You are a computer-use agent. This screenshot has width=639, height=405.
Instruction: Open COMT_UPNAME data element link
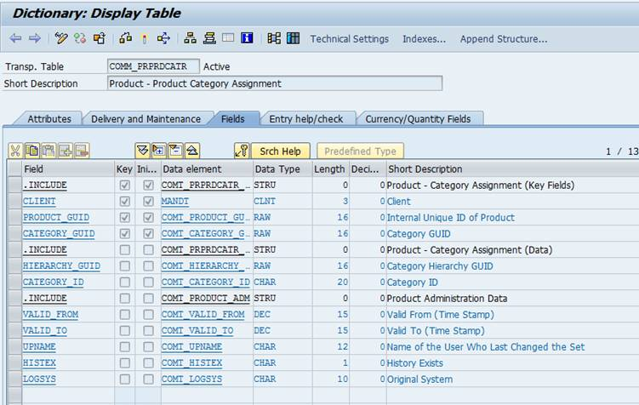click(191, 347)
